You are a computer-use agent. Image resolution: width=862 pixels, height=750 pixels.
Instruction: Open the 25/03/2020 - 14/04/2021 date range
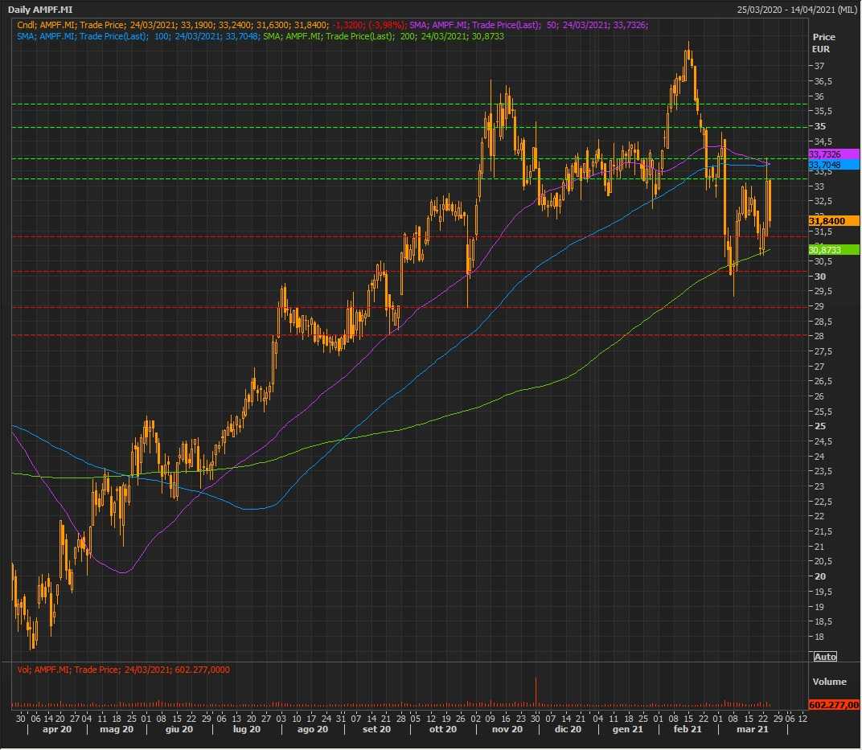click(796, 10)
